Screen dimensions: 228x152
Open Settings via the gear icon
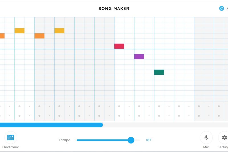click(x=224, y=137)
